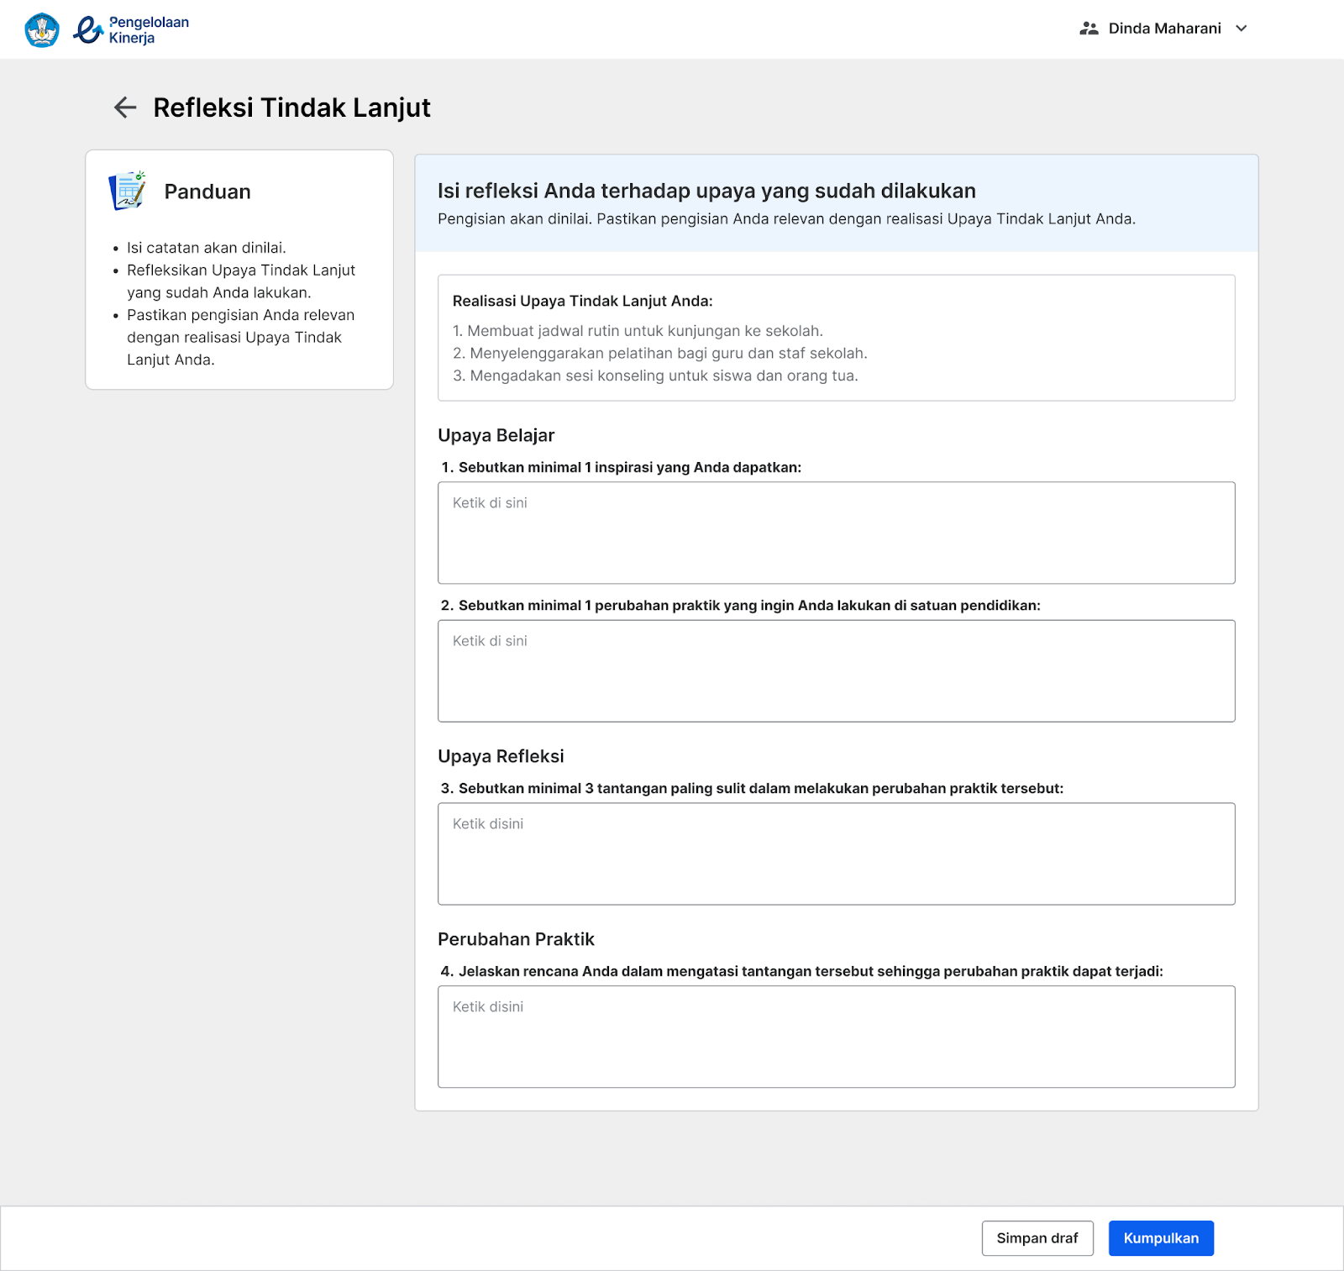Image resolution: width=1344 pixels, height=1271 pixels.
Task: Click question 2 'perubahan praktik yang ingin' label
Action: click(x=740, y=606)
